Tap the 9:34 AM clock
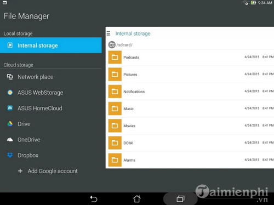 265,3
